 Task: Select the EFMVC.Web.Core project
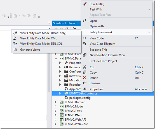(x=76, y=124)
